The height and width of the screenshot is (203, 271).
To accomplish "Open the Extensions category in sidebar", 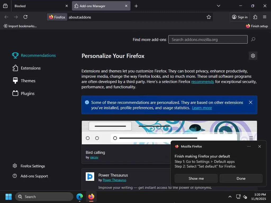I will (x=27, y=68).
